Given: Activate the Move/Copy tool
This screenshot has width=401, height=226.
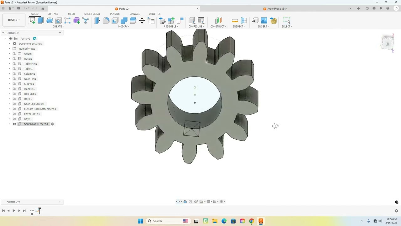Looking at the screenshot, I should pos(142,21).
